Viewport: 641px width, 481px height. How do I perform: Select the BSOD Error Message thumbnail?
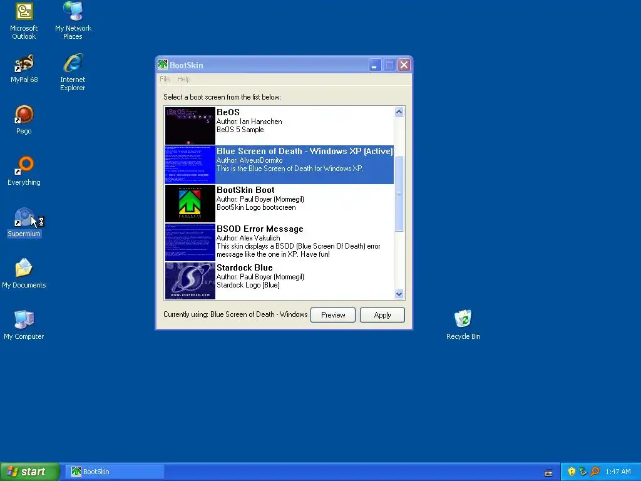190,242
